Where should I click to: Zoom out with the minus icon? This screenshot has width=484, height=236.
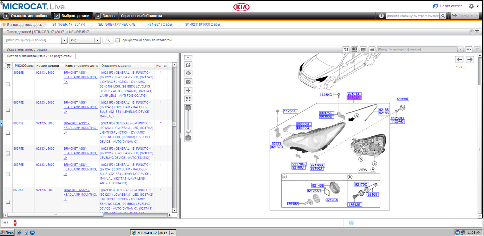(188, 138)
